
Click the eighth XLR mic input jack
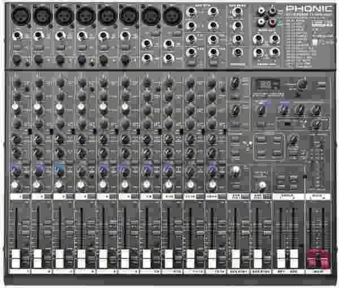click(172, 16)
